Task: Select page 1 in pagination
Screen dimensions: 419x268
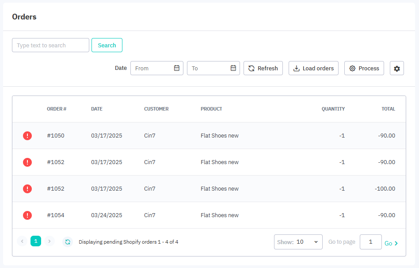Action: point(36,241)
